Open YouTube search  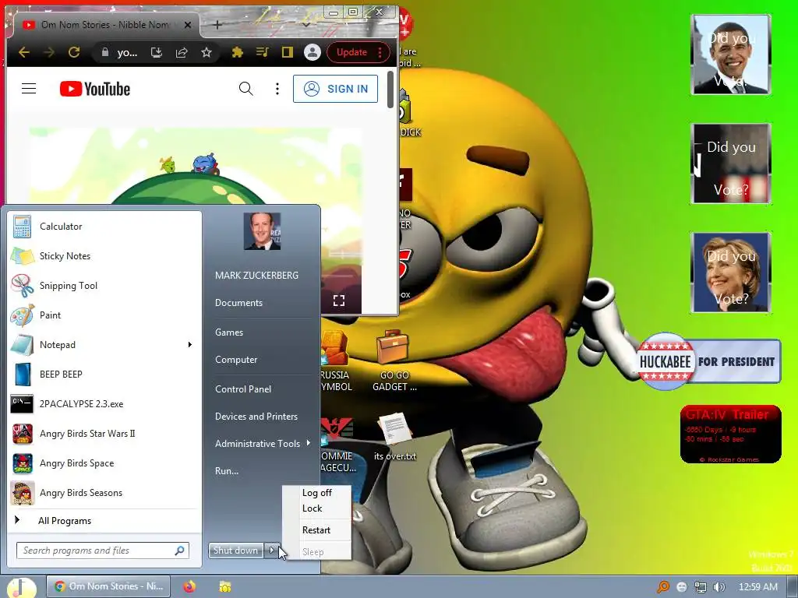point(245,89)
